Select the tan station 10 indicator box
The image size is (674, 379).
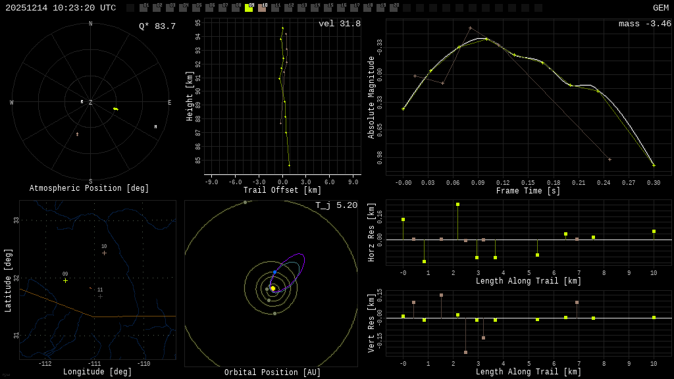coord(262,8)
